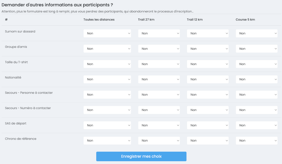282x164 pixels.
Task: Open Chrono de référence dropdown for Toutes les distances
Action: coord(107,141)
